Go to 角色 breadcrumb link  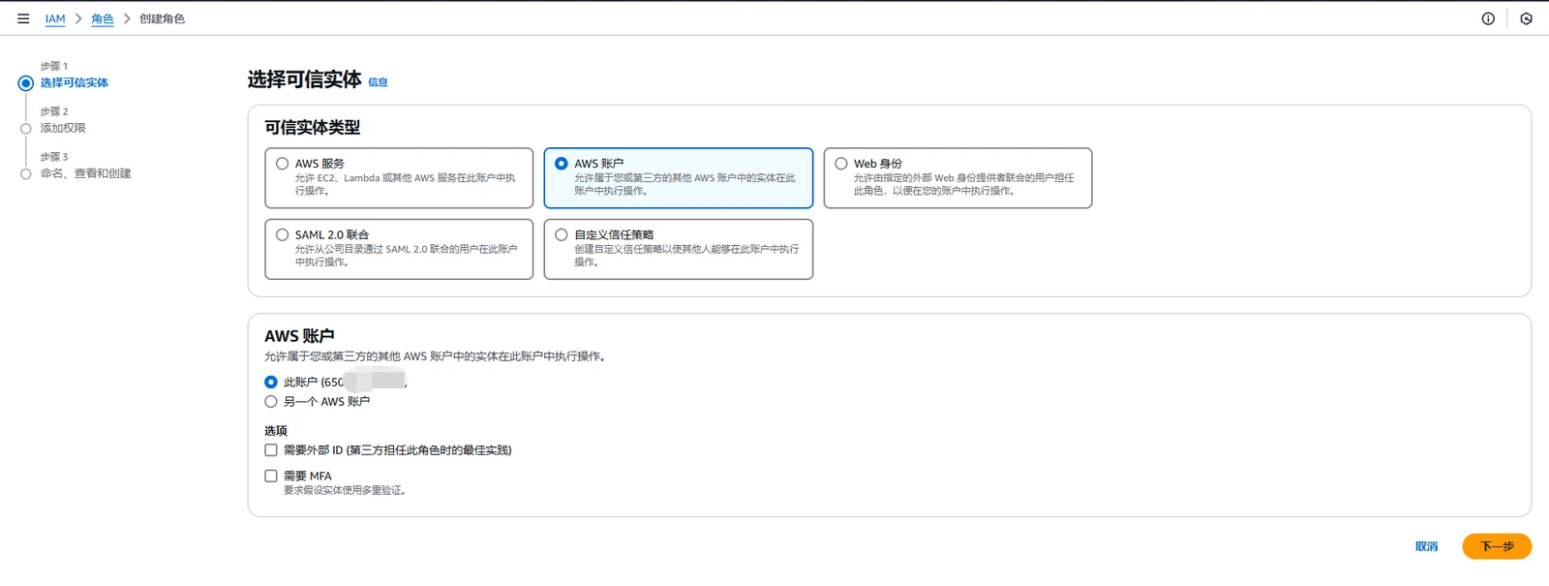(103, 18)
